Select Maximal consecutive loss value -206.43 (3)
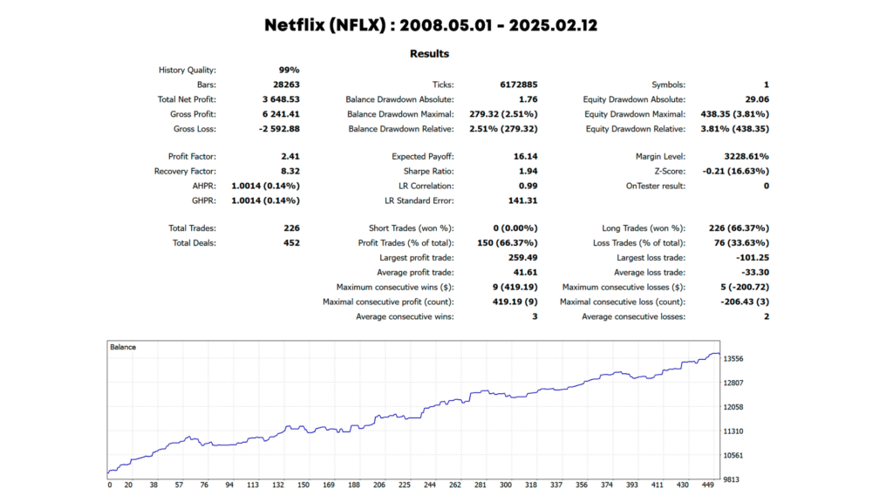 click(745, 302)
